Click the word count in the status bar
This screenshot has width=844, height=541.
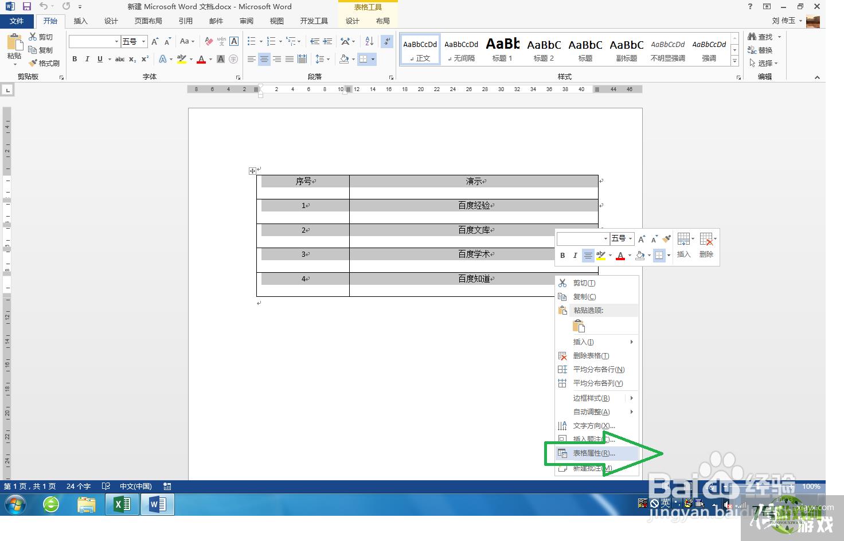[x=79, y=487]
